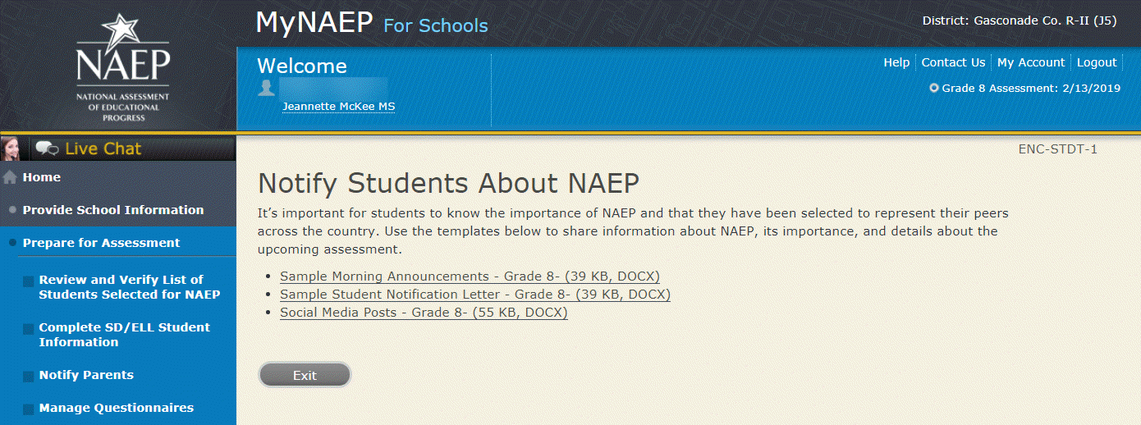
Task: Click the bullet next to Prepare for Assessment
Action: coord(12,243)
